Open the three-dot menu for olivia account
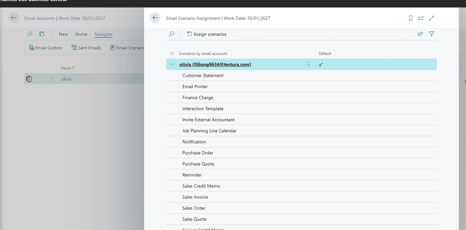The image size is (466, 230). [x=308, y=64]
